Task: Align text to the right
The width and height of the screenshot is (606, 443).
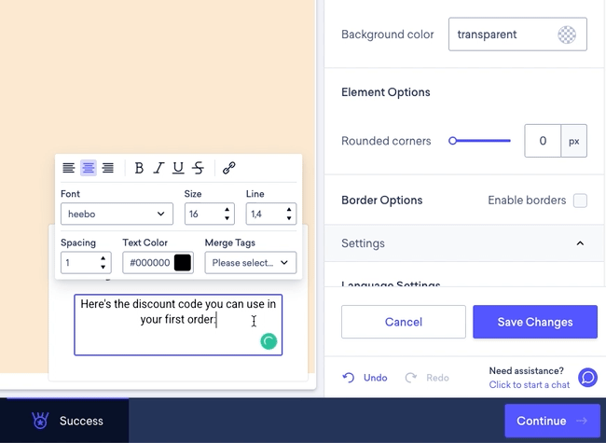Action: 108,168
